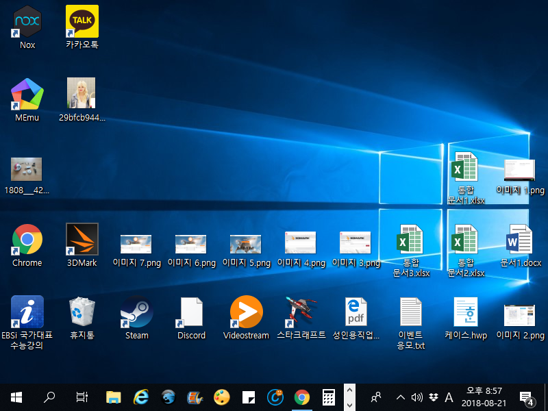The height and width of the screenshot is (411, 548).
Task: Select the 통합 문서3.xlsx Excel file
Action: click(411, 250)
